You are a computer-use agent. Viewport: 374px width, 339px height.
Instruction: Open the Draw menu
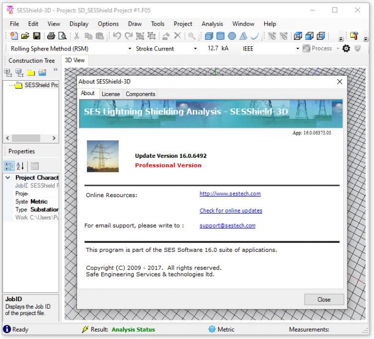point(135,24)
